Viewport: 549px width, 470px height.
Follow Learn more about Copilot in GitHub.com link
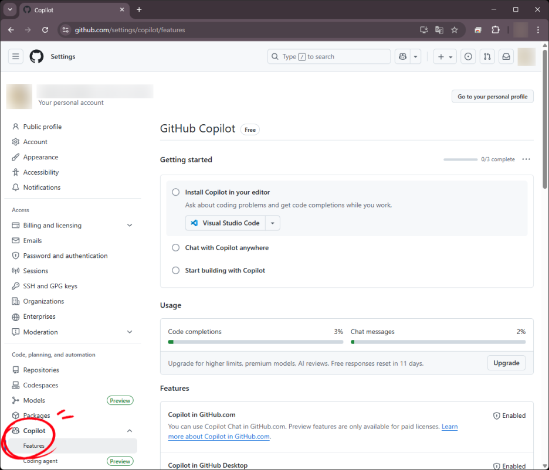click(x=313, y=431)
